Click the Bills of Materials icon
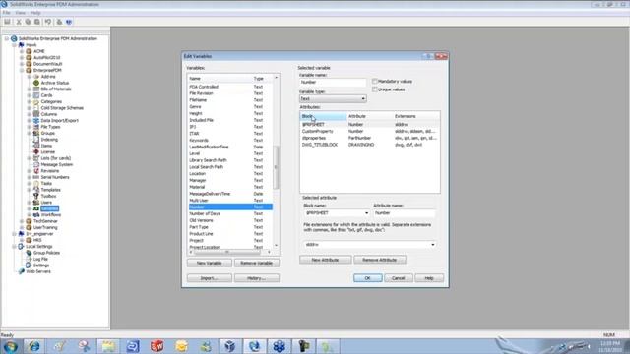The image size is (630, 354). (36, 89)
